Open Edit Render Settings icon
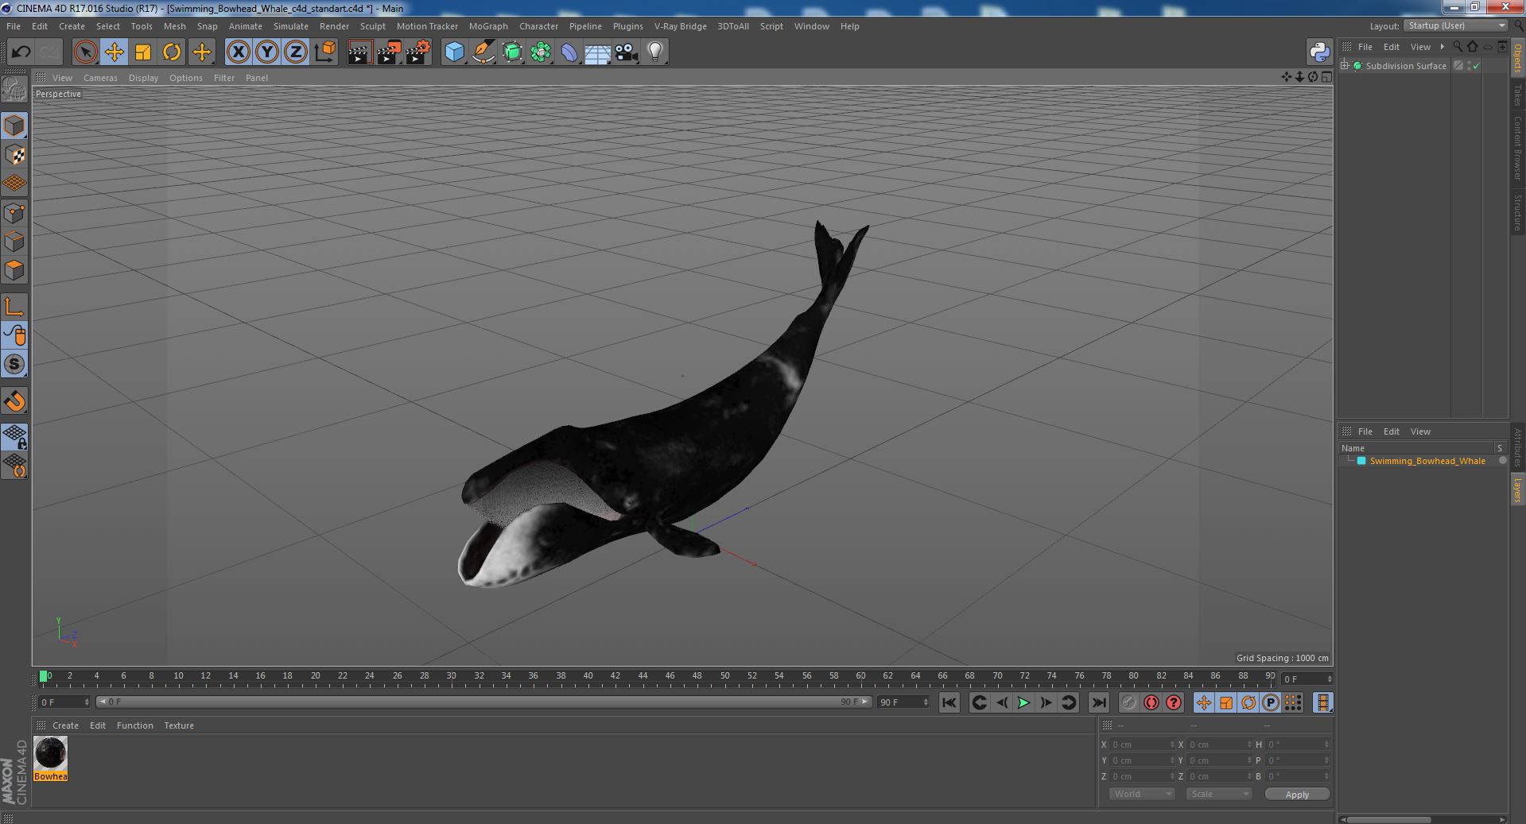This screenshot has width=1526, height=824. click(418, 52)
